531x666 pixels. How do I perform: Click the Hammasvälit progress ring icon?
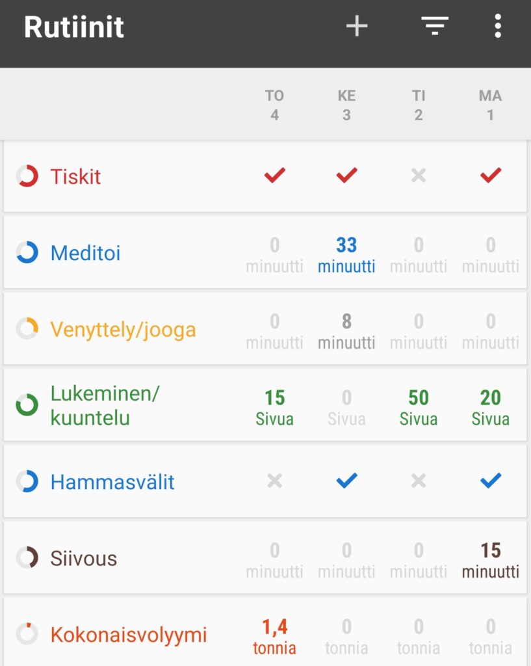pos(27,482)
